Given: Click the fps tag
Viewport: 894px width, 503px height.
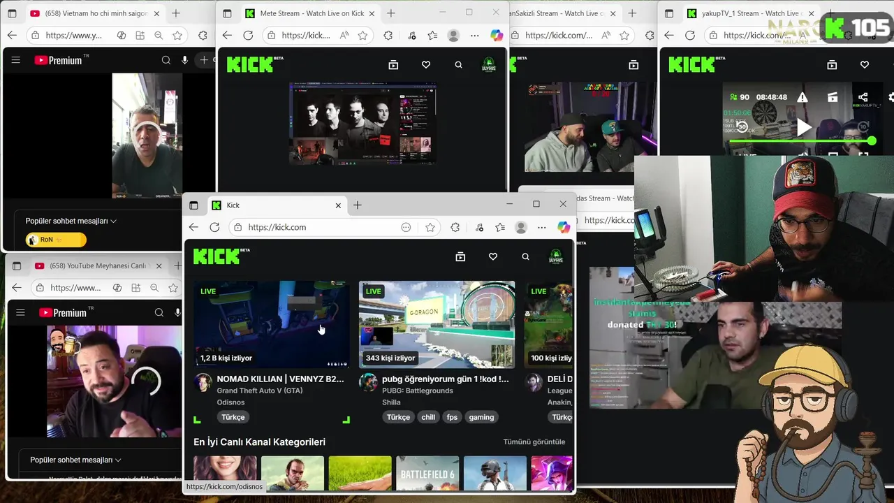Looking at the screenshot, I should [452, 417].
